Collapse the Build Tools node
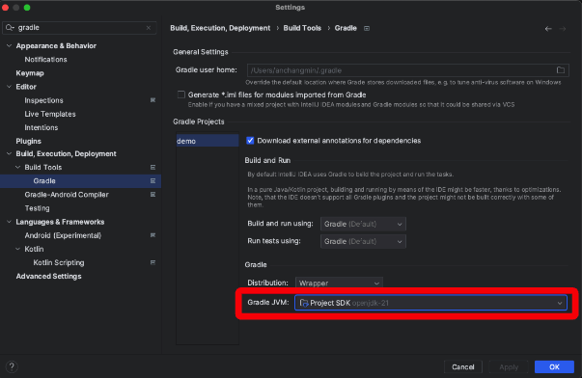 pos(17,167)
